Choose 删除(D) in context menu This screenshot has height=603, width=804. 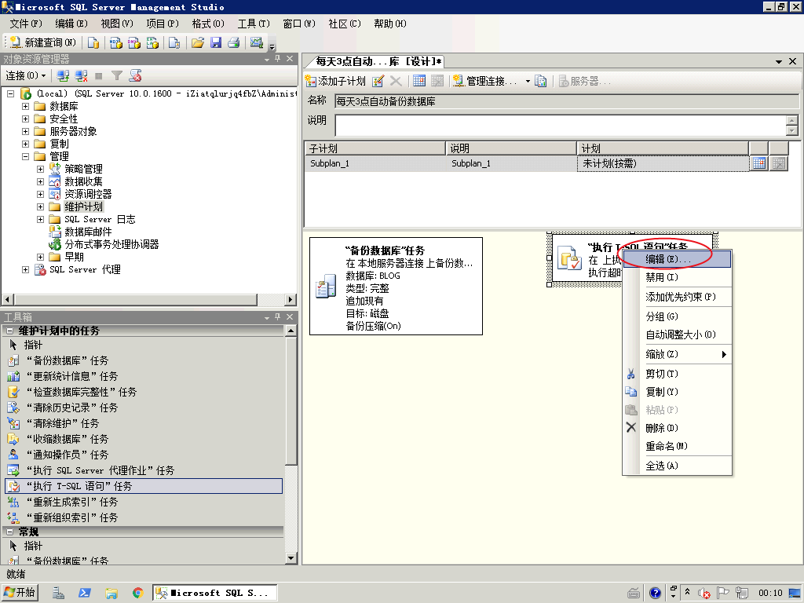coord(677,428)
